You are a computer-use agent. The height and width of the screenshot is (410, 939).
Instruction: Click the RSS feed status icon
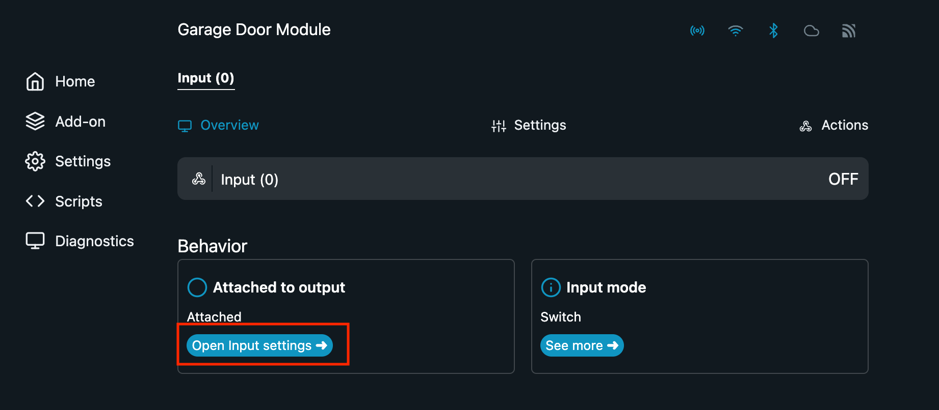[849, 31]
